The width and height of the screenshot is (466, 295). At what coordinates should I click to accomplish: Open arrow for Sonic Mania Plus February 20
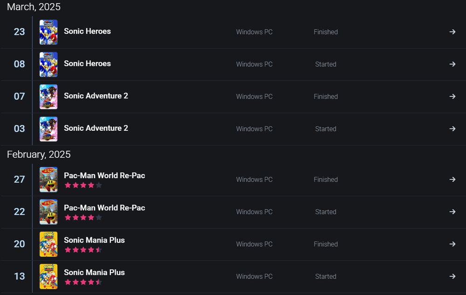452,244
